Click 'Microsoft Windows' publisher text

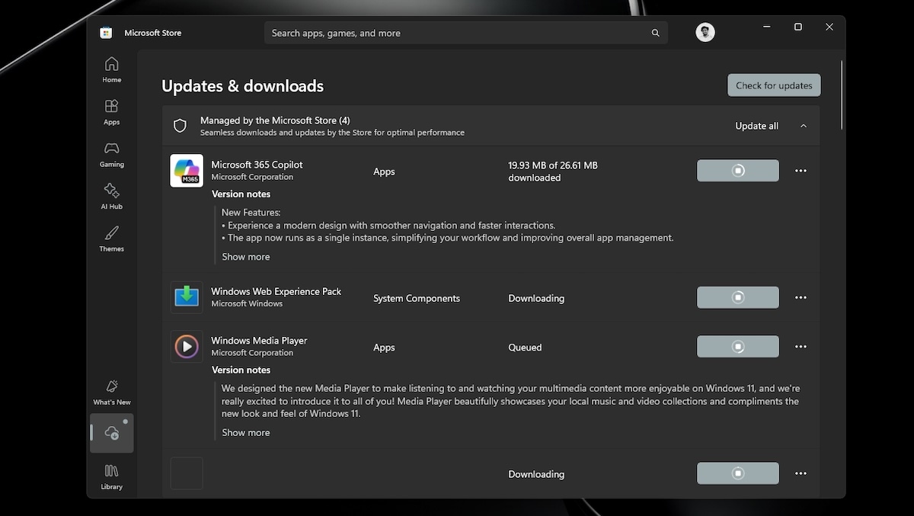tap(247, 303)
